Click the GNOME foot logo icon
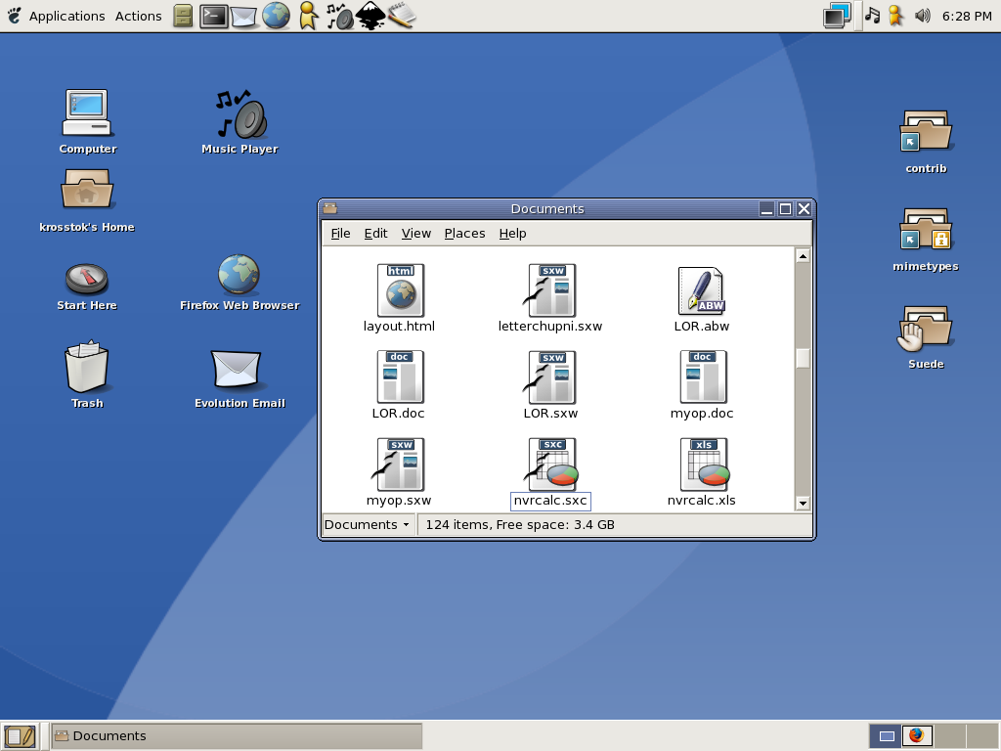The image size is (1001, 751). coord(14,16)
